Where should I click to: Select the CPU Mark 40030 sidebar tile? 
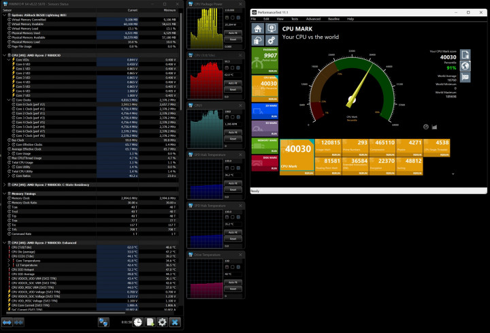coord(265,88)
